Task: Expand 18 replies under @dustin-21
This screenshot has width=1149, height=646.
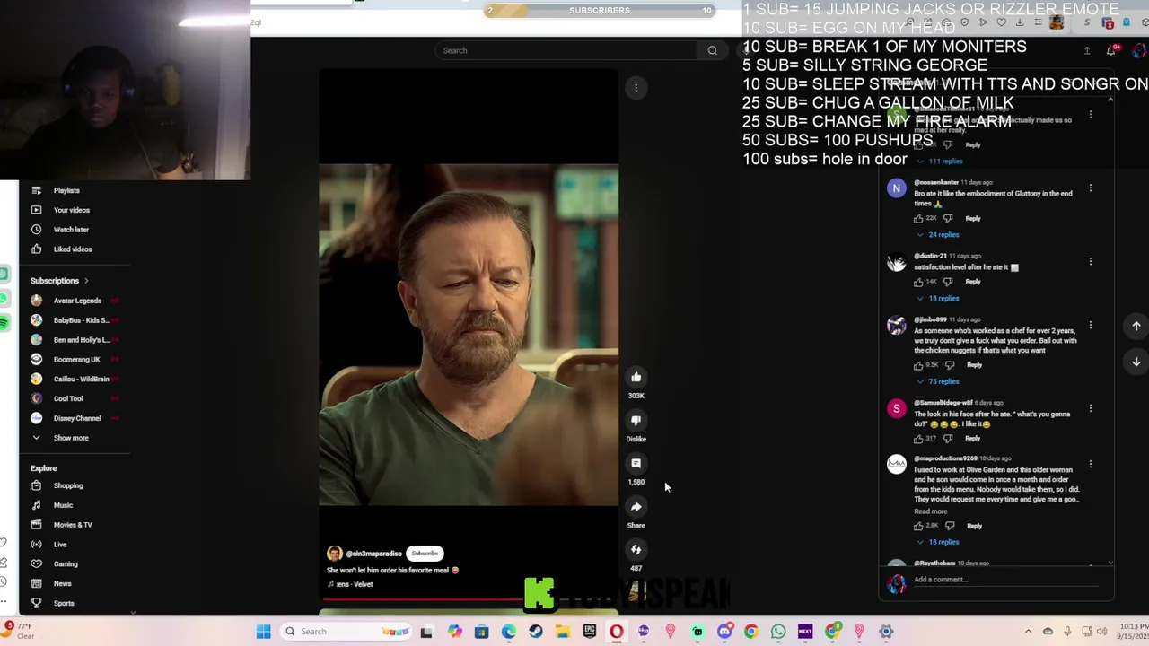Action: coord(938,299)
